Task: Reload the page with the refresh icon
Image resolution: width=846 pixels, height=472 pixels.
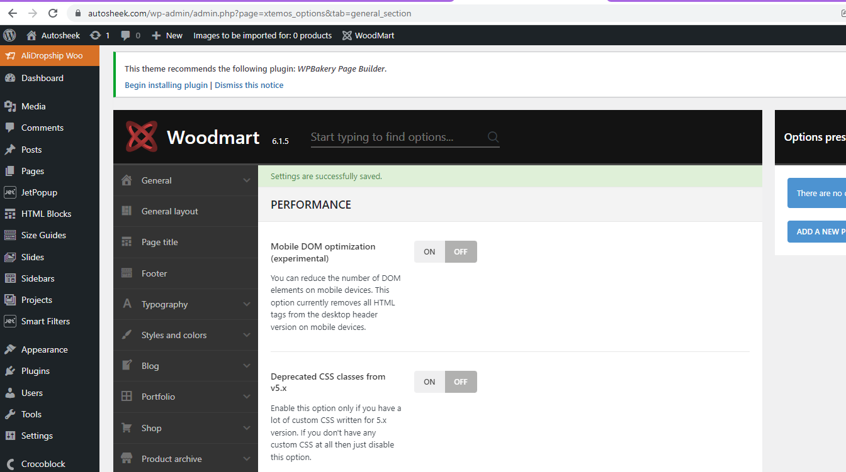Action: pyautogui.click(x=53, y=13)
